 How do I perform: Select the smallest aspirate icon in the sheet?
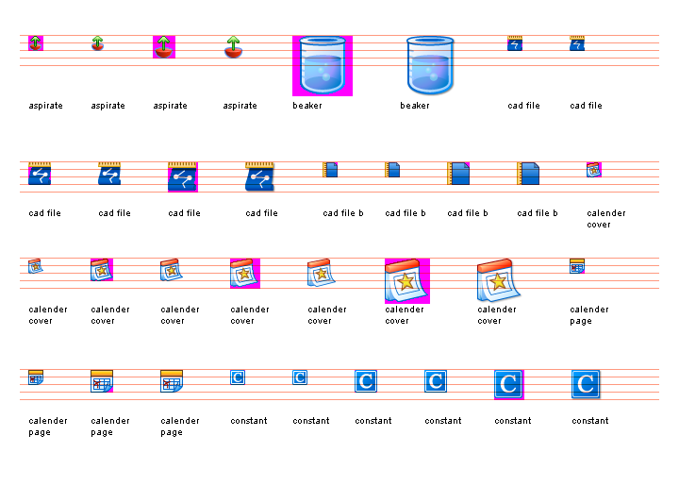click(x=36, y=43)
